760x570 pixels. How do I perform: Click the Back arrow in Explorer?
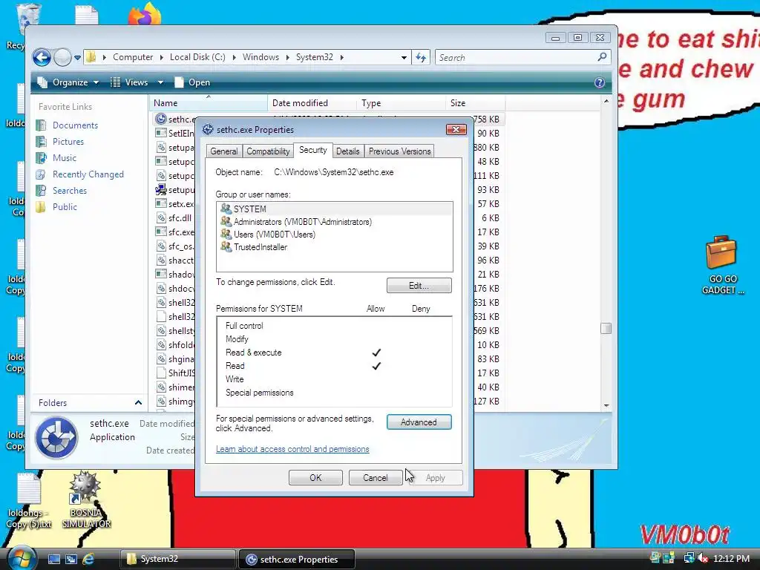tap(42, 58)
